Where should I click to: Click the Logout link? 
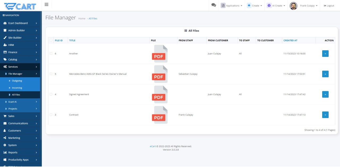pyautogui.click(x=329, y=6)
